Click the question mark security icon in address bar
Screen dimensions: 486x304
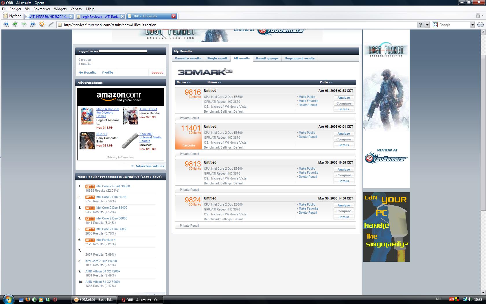(x=421, y=25)
